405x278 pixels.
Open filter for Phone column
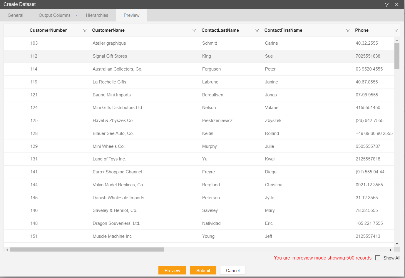point(396,31)
